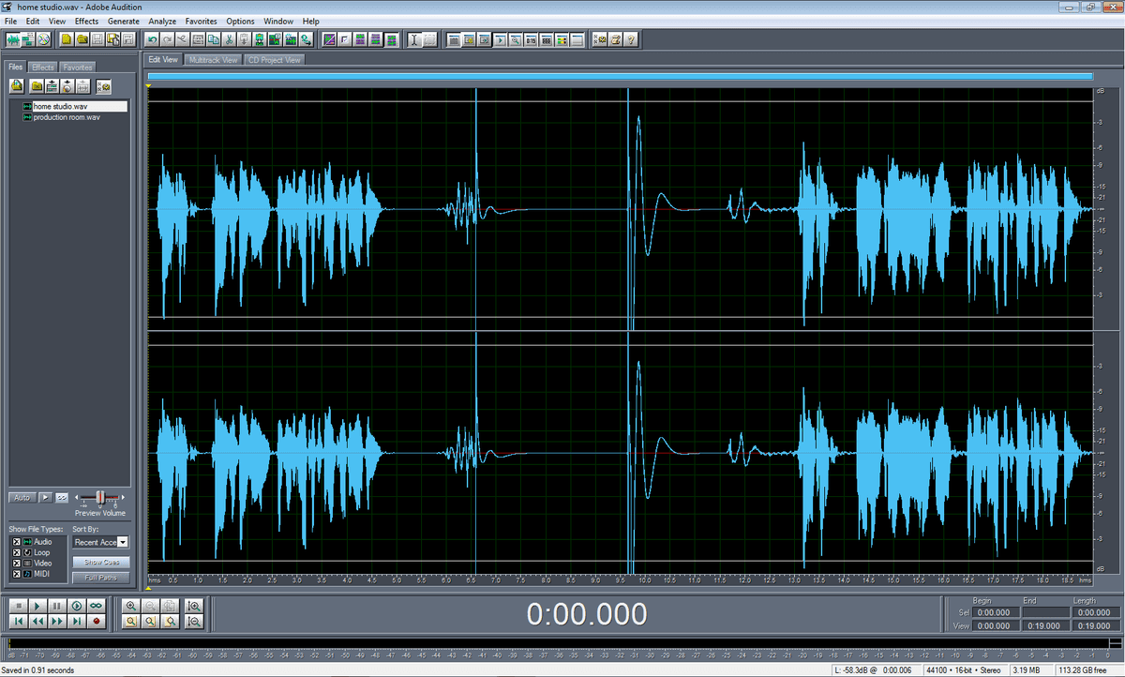Open the Analyze menu
Screen dimensions: 1125x677
(162, 21)
